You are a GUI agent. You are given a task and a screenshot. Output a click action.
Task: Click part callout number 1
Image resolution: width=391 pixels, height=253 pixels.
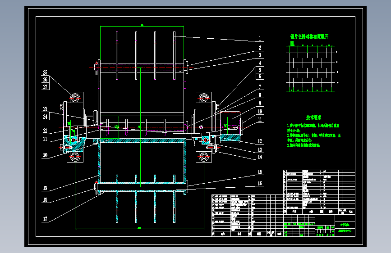[260, 38]
